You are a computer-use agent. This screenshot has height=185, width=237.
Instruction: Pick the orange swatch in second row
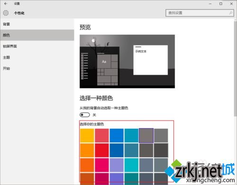click(x=87, y=150)
